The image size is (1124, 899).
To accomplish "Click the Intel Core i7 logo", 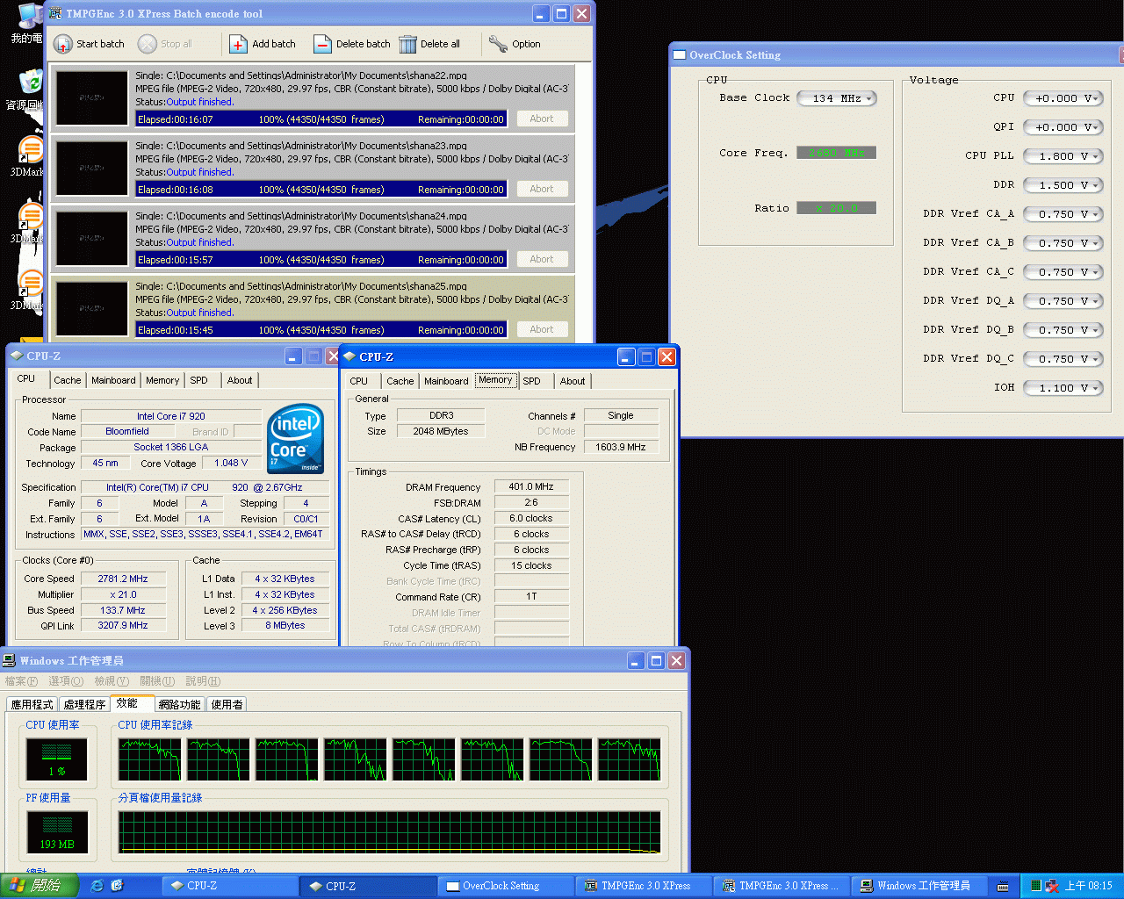I will point(296,439).
